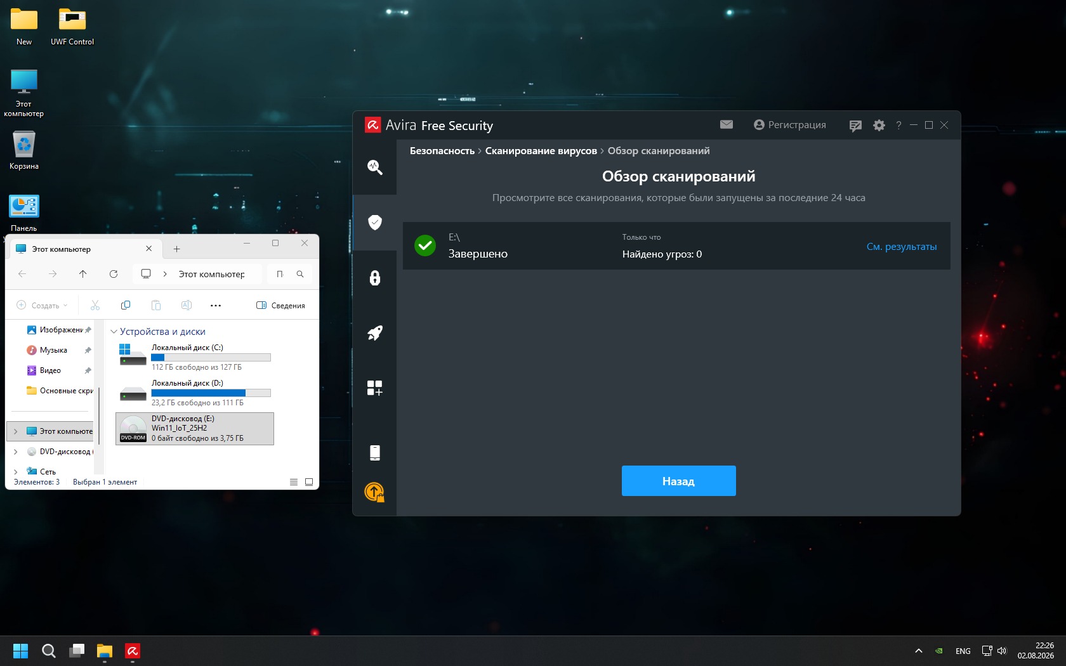Screen dimensions: 1066x666
Task: Click the Назад button
Action: click(678, 481)
